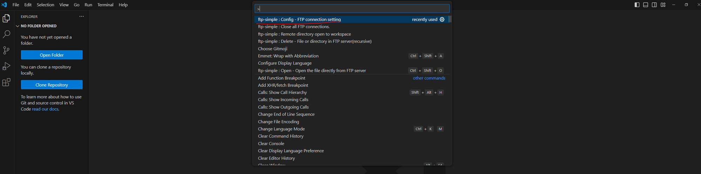Select Change Language Mode command
Viewport: 701px width, 174px height.
click(x=351, y=129)
